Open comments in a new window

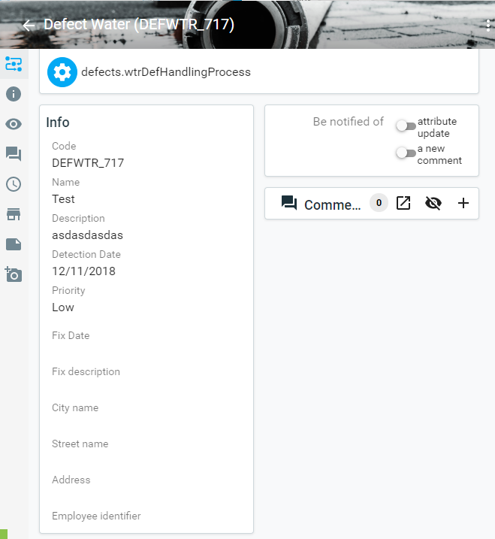point(403,203)
